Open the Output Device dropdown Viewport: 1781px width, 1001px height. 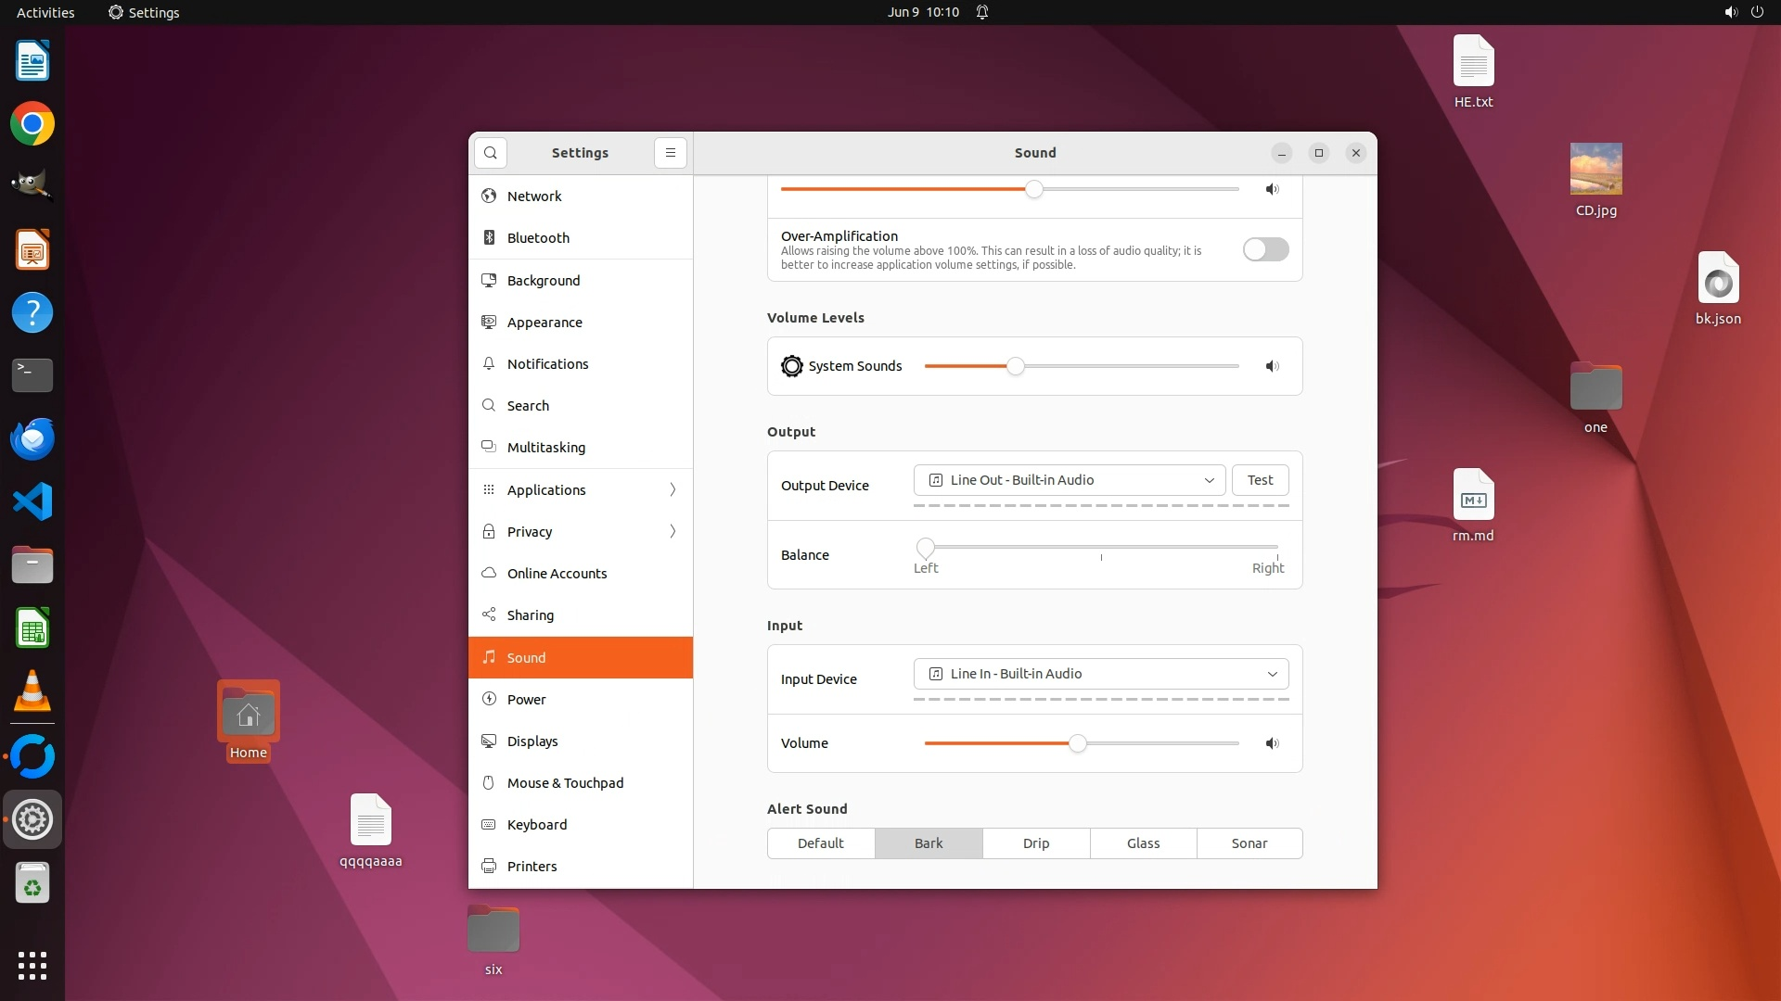(x=1070, y=480)
